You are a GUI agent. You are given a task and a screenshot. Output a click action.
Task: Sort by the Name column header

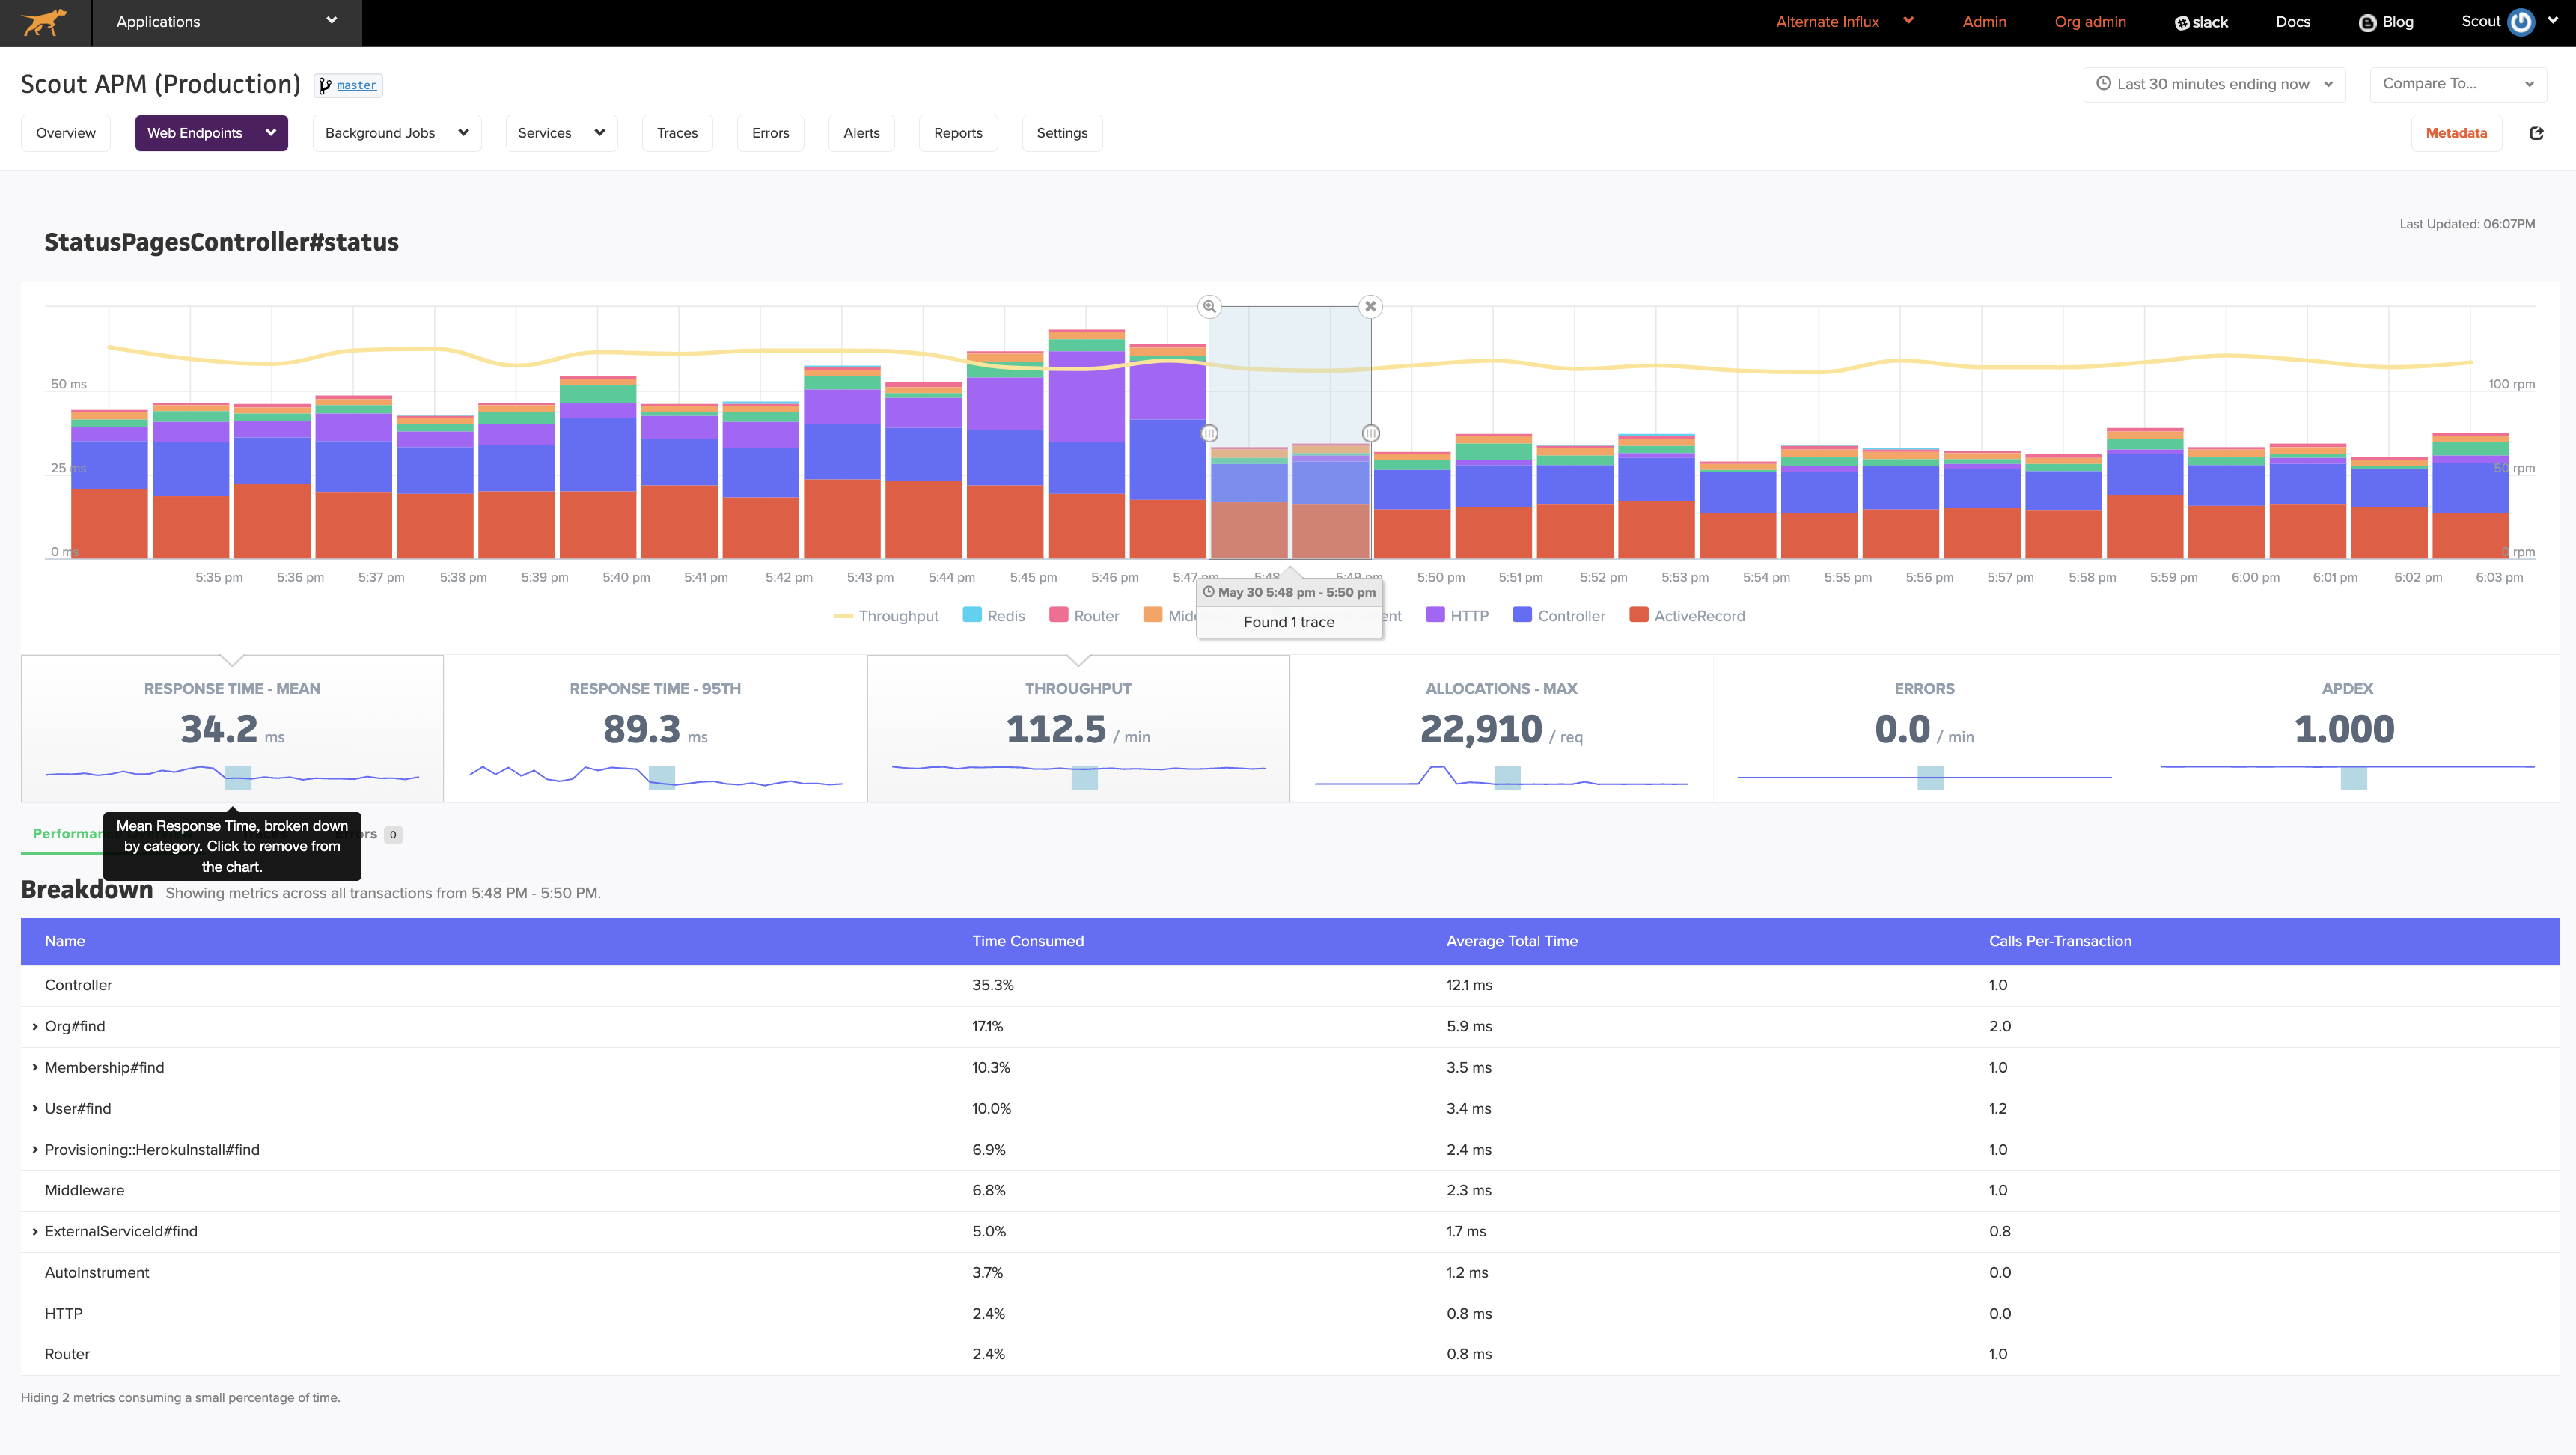[x=65, y=941]
